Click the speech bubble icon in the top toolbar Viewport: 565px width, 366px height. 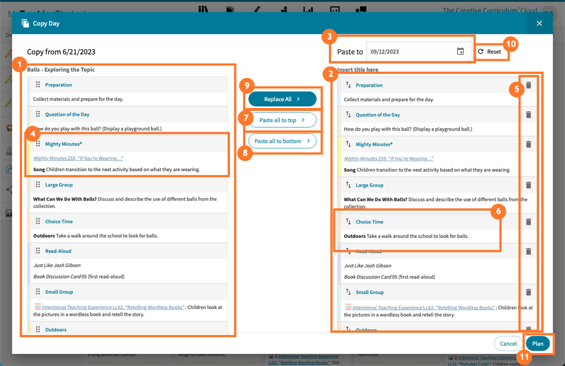pyautogui.click(x=362, y=8)
